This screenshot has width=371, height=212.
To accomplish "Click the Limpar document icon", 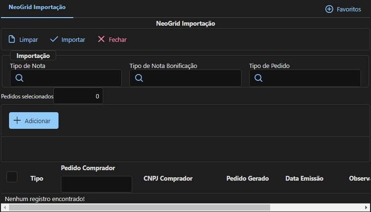I will pos(12,39).
